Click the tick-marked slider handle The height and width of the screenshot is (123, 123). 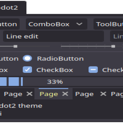tap(113, 46)
